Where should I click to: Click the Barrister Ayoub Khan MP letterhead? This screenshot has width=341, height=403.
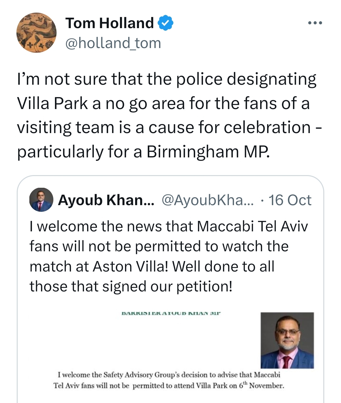[x=171, y=313]
